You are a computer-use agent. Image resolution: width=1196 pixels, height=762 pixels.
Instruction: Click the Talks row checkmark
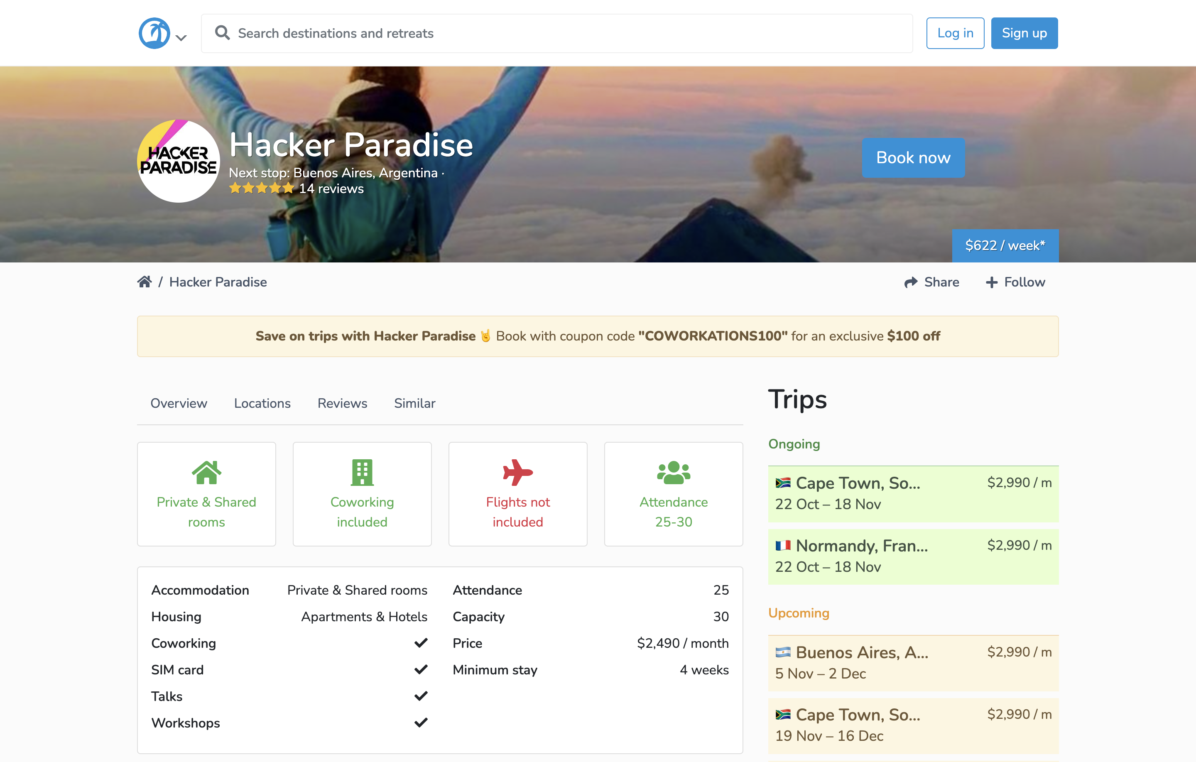click(421, 696)
